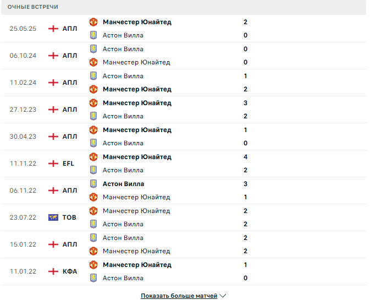The height and width of the screenshot is (305, 370).
Task: Click Aston Villa crest in 06.11.22 match
Action: (93, 184)
